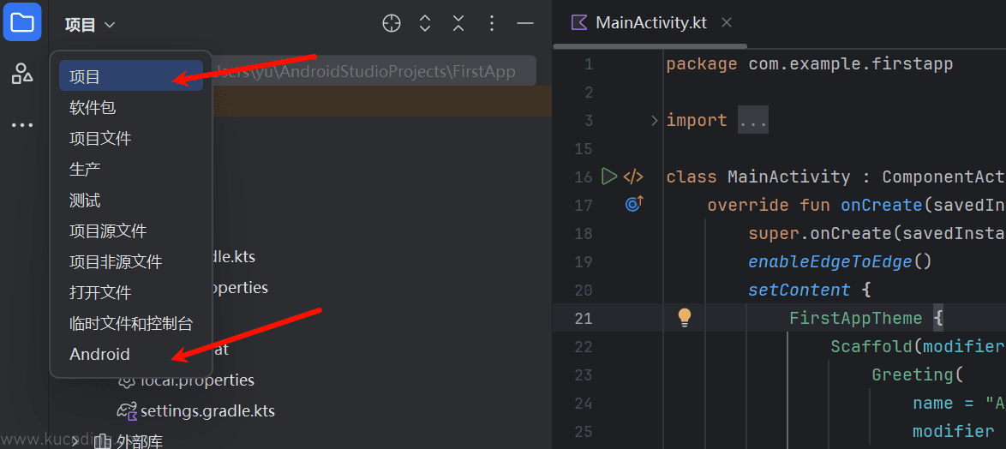Viewport: 1006px width, 449px height.
Task: Click the yellow lightbulb intention icon
Action: (685, 318)
